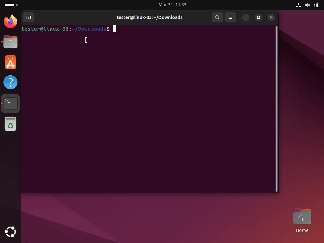Minimize the terminal window
324x243 pixels.
[246, 17]
